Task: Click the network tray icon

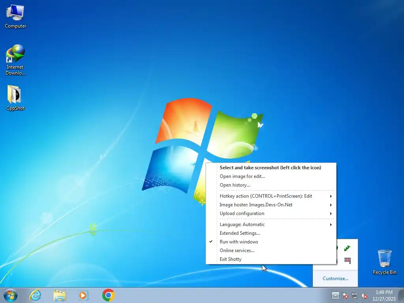Action: pyautogui.click(x=355, y=296)
